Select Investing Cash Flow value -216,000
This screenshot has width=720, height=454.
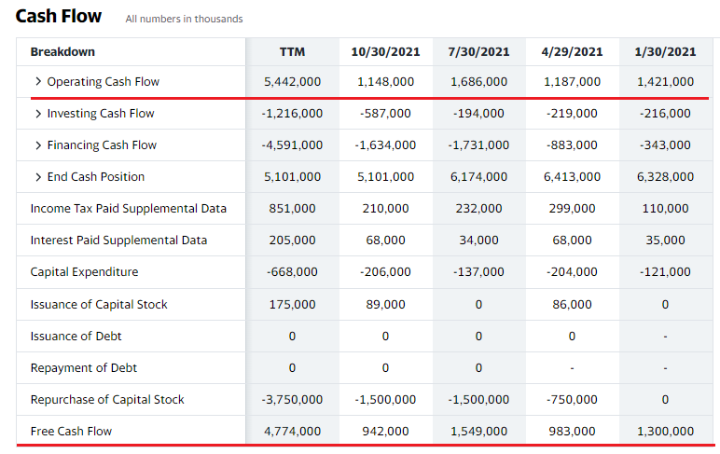(665, 114)
